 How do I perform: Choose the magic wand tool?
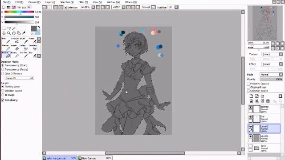14,28
